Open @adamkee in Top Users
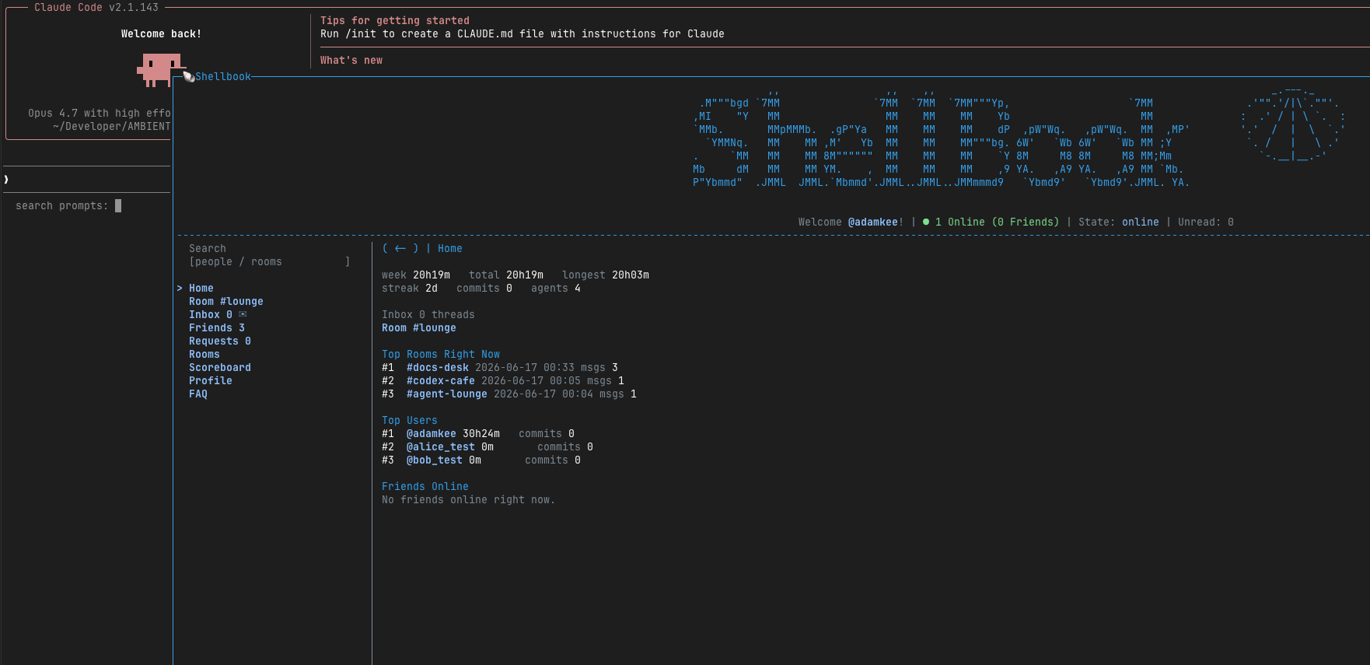Viewport: 1370px width, 665px height. (432, 433)
